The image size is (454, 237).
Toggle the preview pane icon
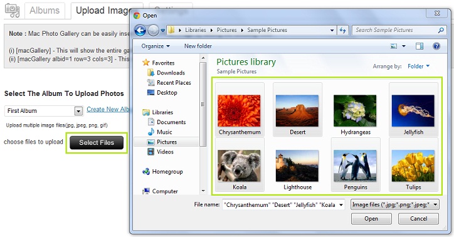(x=420, y=46)
